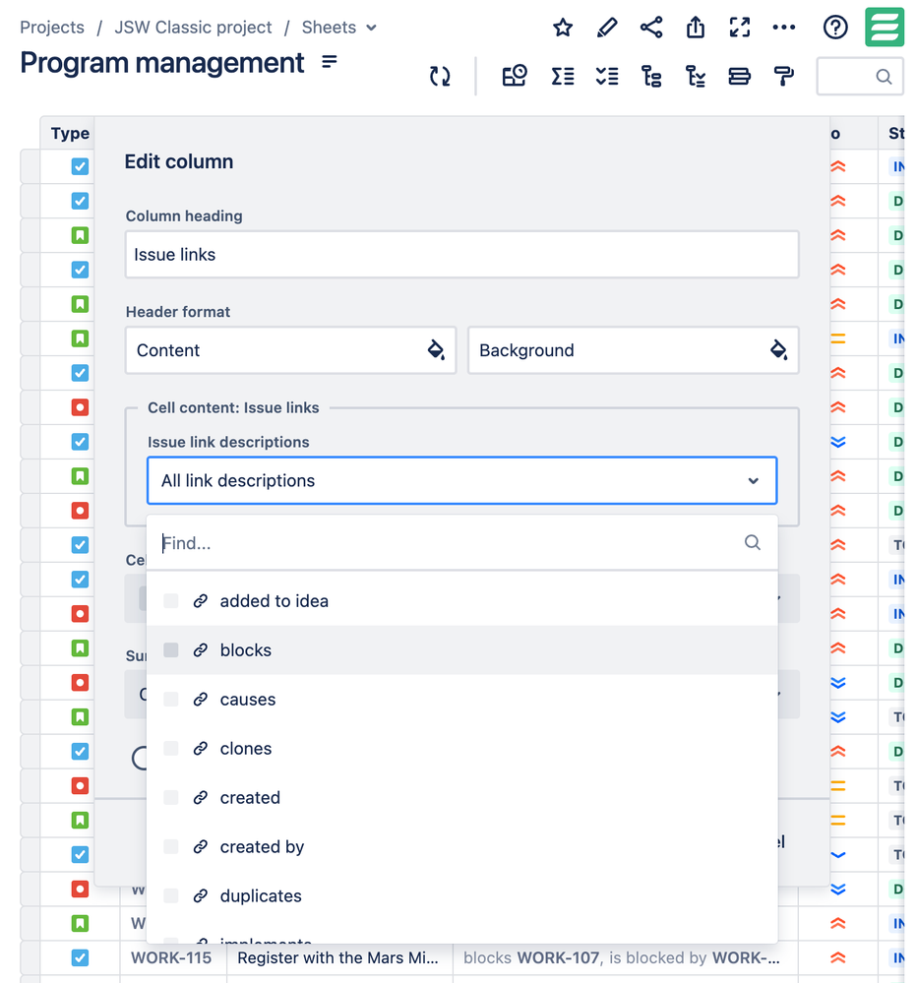The width and height of the screenshot is (917, 983).
Task: Select the 'clones' link description option
Action: click(x=462, y=749)
